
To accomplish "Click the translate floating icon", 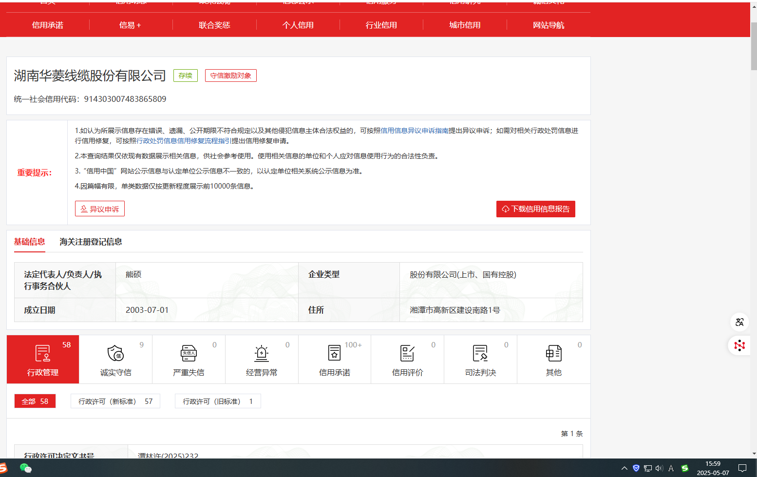I will 739,322.
